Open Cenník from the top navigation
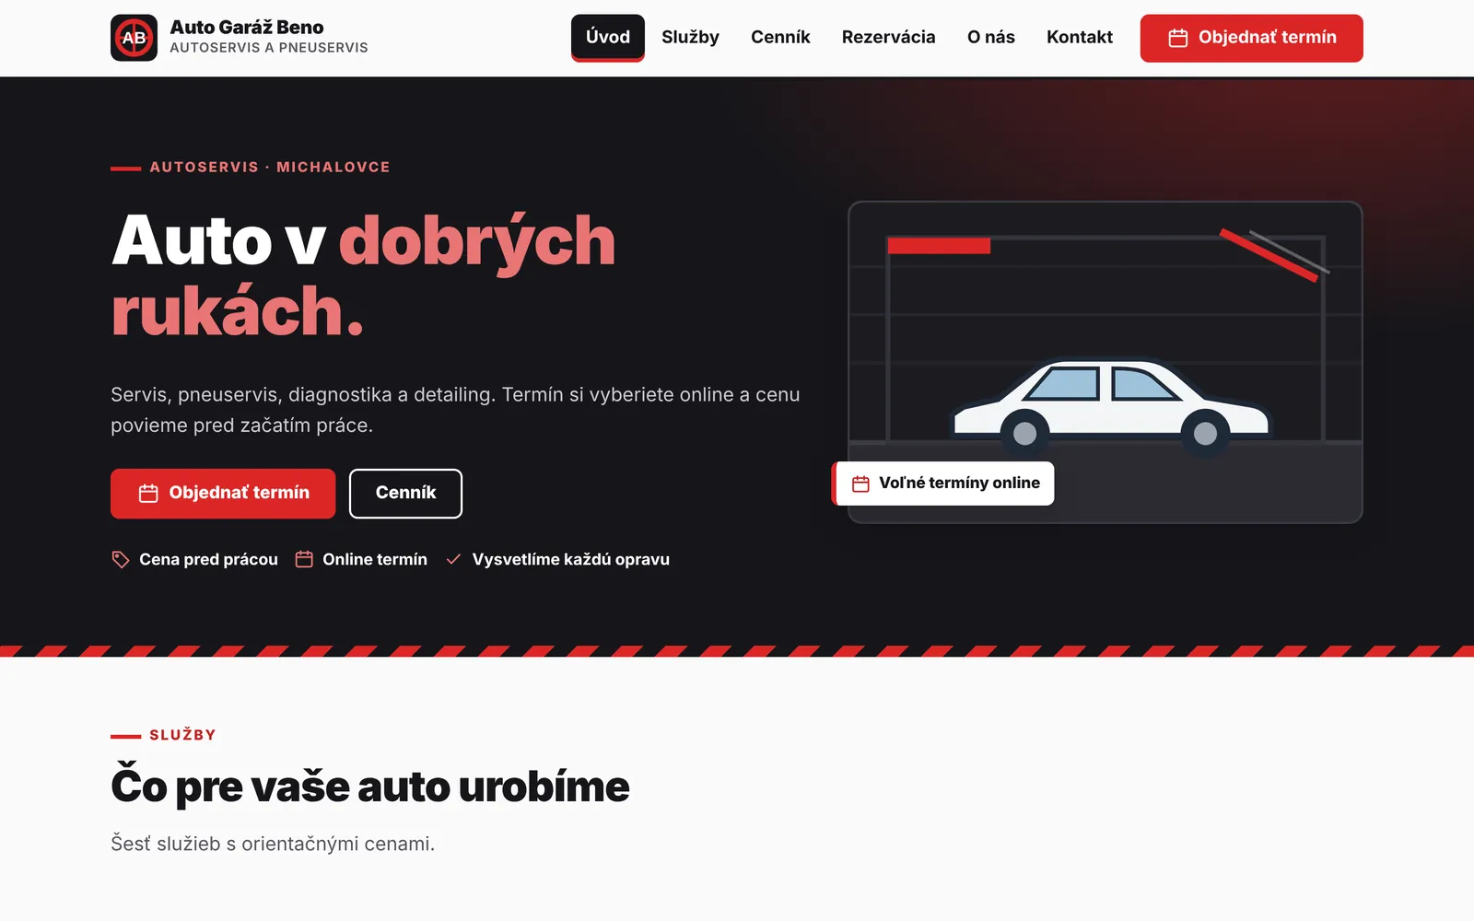Image resolution: width=1474 pixels, height=921 pixels. coord(780,38)
